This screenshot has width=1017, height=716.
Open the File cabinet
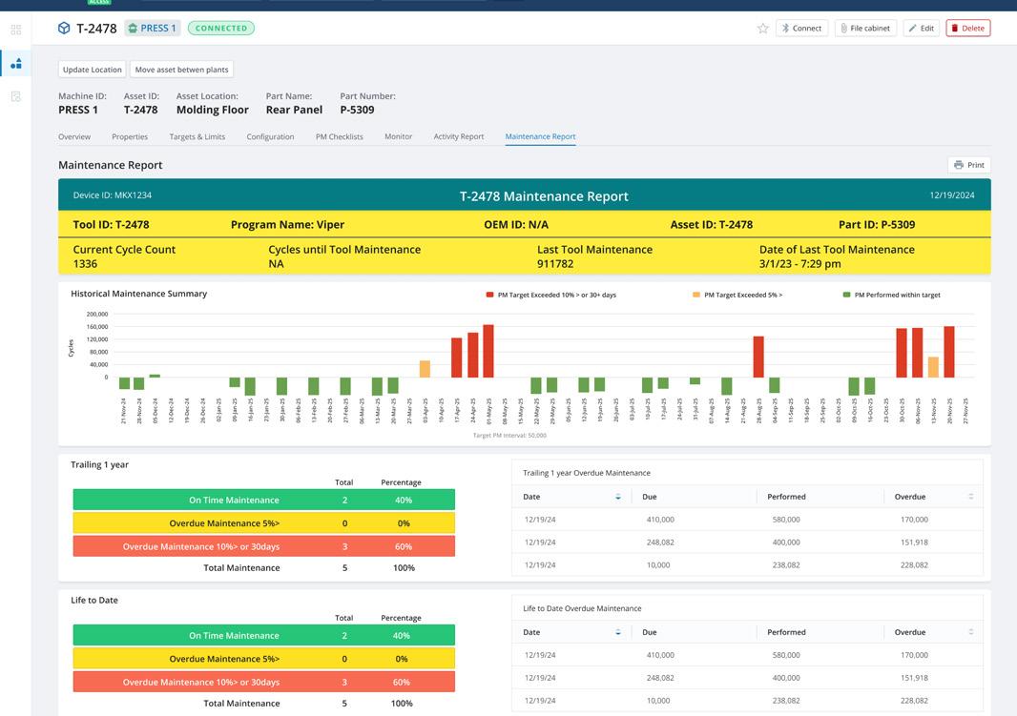[865, 29]
